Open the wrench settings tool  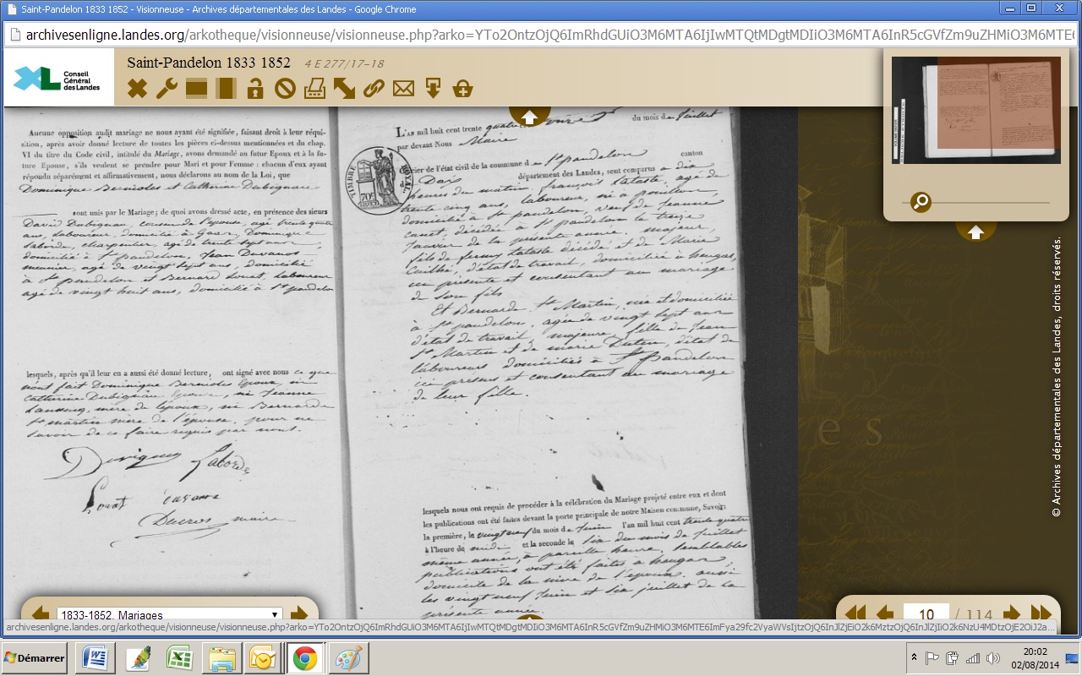click(x=167, y=89)
